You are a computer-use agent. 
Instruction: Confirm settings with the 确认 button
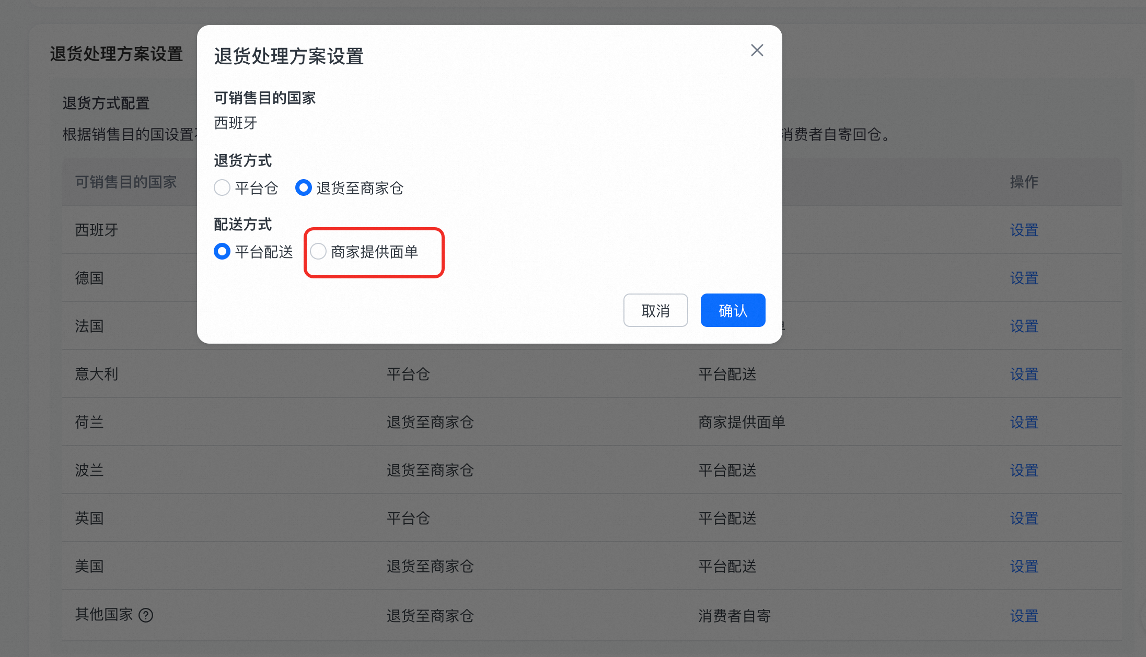pyautogui.click(x=733, y=310)
